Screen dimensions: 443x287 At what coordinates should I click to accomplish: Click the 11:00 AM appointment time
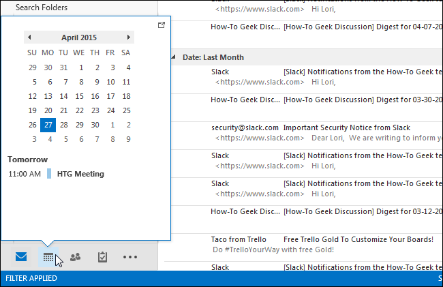25,174
